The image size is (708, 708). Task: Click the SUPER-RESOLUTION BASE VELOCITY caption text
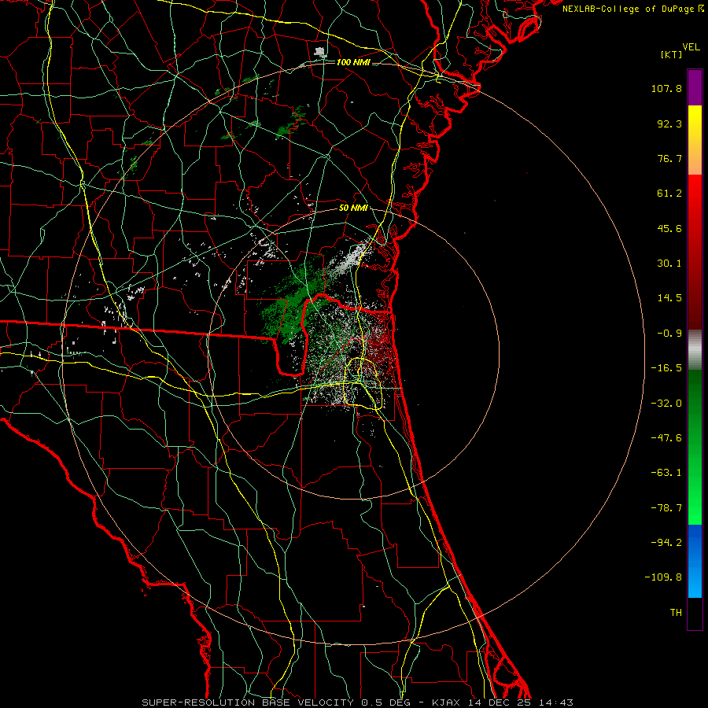pyautogui.click(x=248, y=702)
